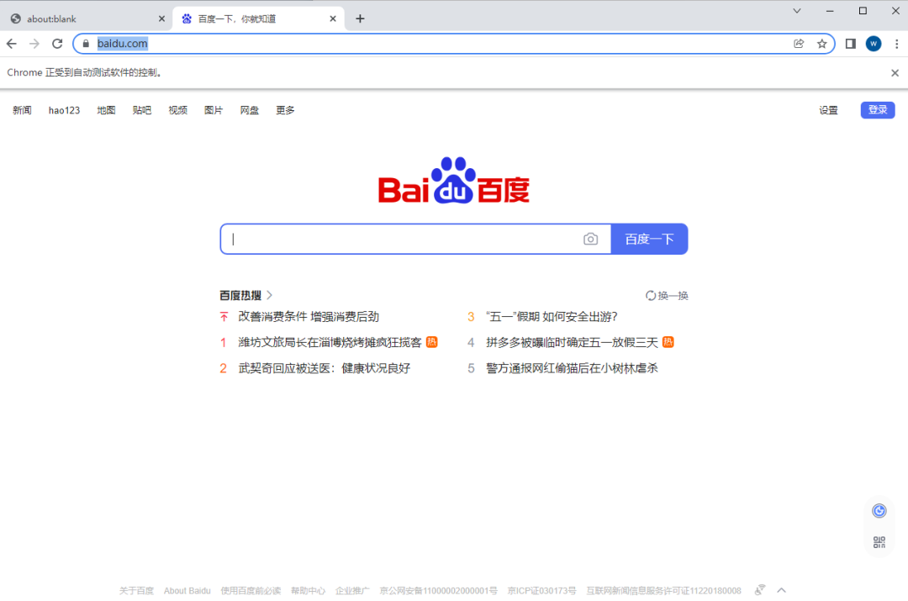Open hot search “五一”假期 如何安全出游
908x601 pixels.
552,317
